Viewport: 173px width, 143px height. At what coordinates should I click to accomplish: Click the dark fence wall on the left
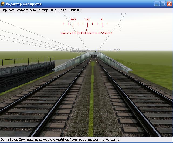[x=27, y=76]
